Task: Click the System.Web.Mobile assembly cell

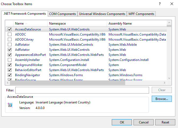Action: [123, 45]
